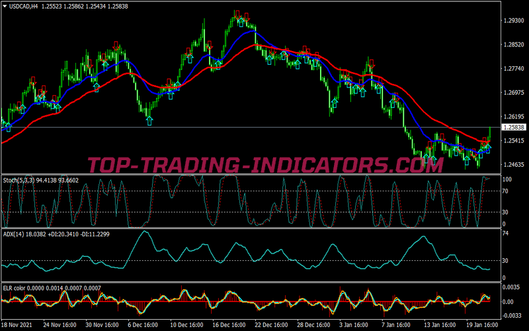Click the current price tag 1.25838

514,127
